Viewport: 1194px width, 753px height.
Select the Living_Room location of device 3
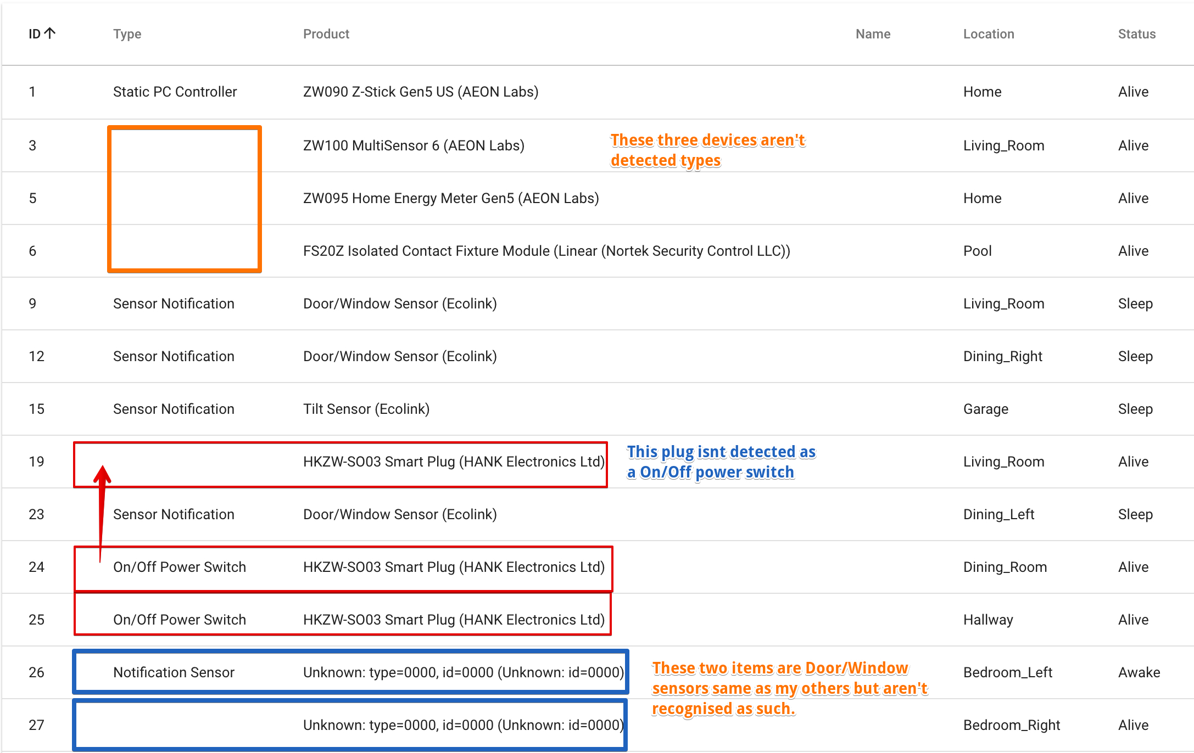(1003, 145)
